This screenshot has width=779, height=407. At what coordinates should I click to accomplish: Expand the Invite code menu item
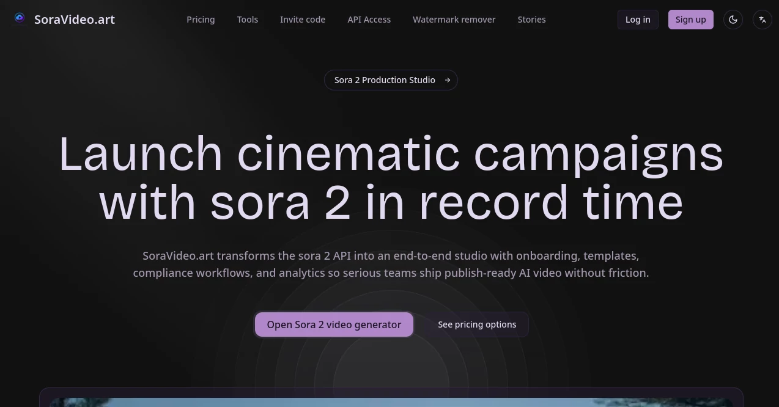pyautogui.click(x=302, y=19)
